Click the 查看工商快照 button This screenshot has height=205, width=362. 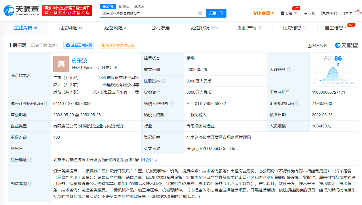[x=79, y=45]
